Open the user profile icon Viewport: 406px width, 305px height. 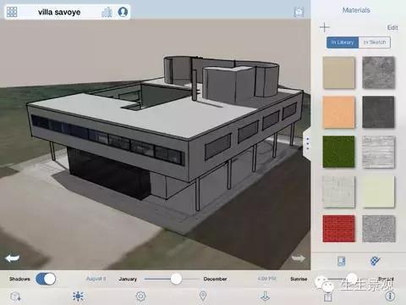[x=123, y=12]
